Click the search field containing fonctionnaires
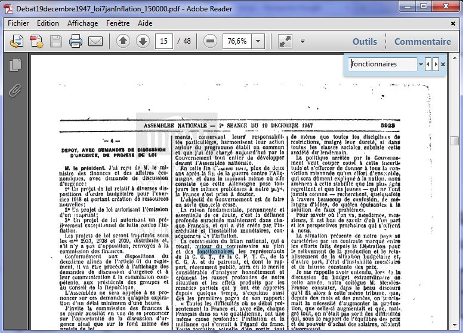Image resolution: width=463 pixels, height=333 pixels. point(382,64)
